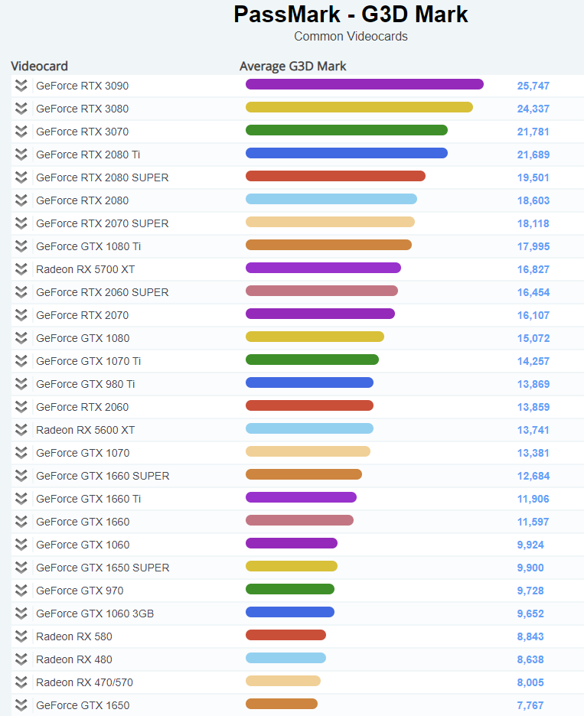584x716 pixels.
Task: Open the Radeon RX 5600 XT videocard link
Action: (x=86, y=430)
